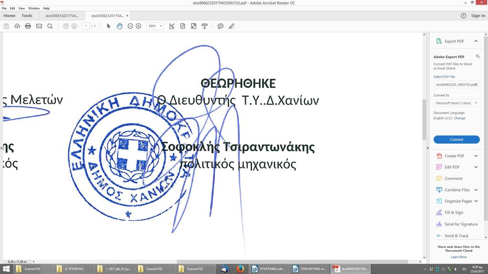
Task: Go to previous page arrow
Action: tap(66, 26)
